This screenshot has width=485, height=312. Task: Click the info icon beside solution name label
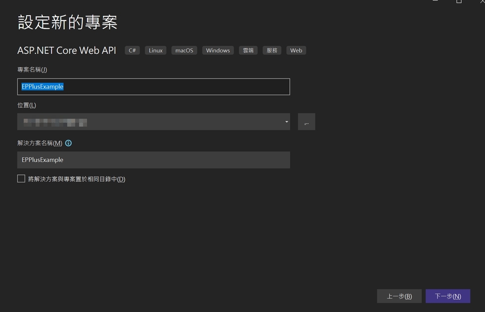pyautogui.click(x=68, y=143)
